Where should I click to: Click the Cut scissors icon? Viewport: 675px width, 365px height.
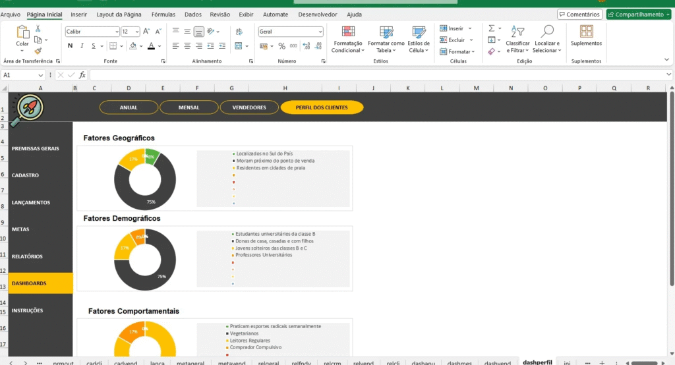pos(38,28)
